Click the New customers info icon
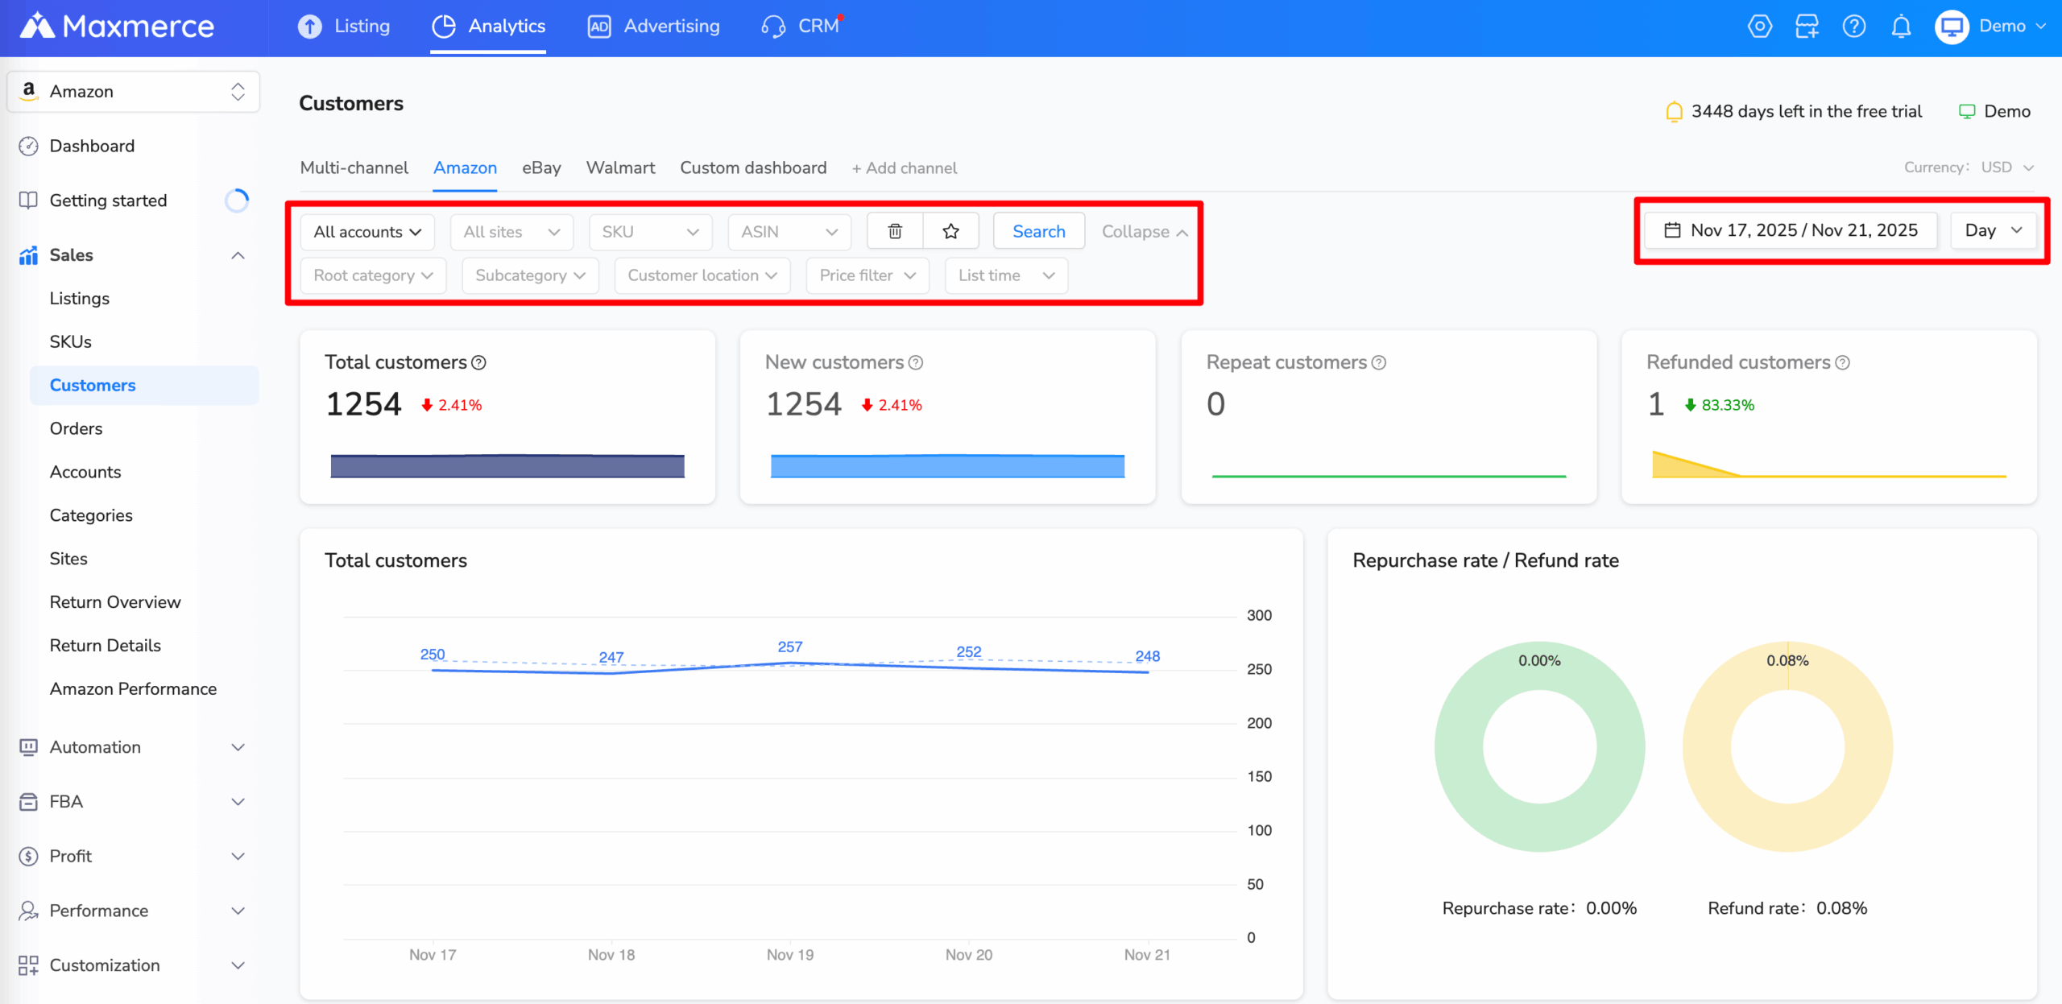Image resolution: width=2062 pixels, height=1004 pixels. [916, 363]
